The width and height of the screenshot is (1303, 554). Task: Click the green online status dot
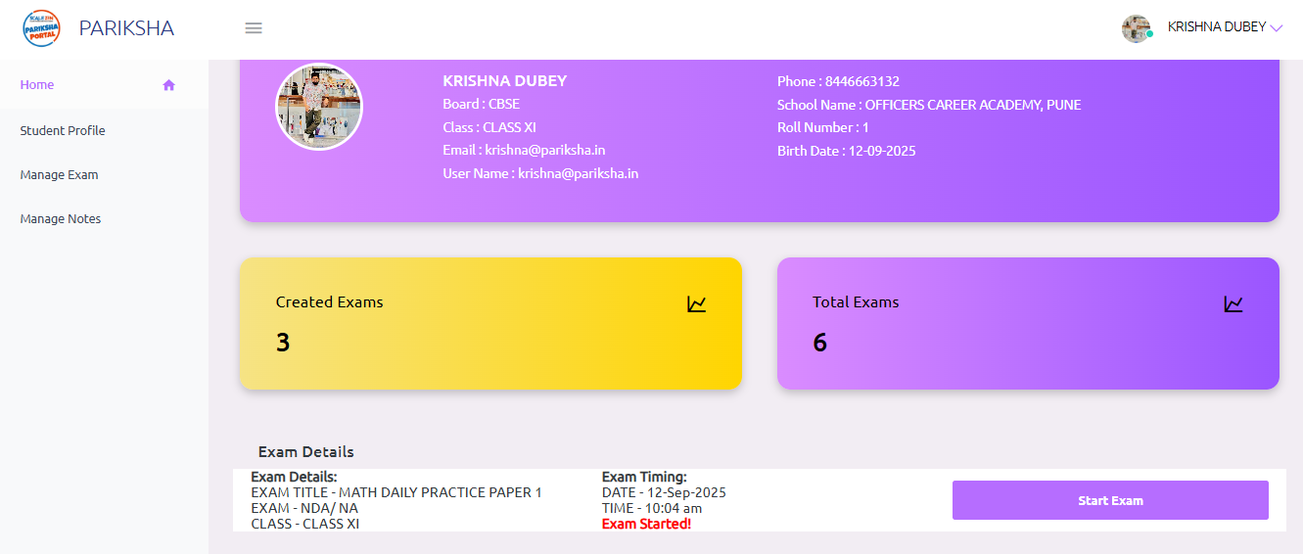(1149, 34)
